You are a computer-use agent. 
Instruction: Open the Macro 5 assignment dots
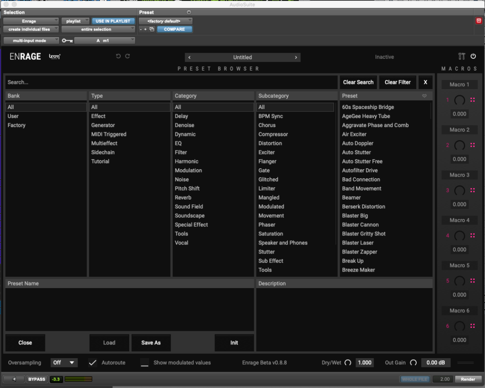(473, 280)
